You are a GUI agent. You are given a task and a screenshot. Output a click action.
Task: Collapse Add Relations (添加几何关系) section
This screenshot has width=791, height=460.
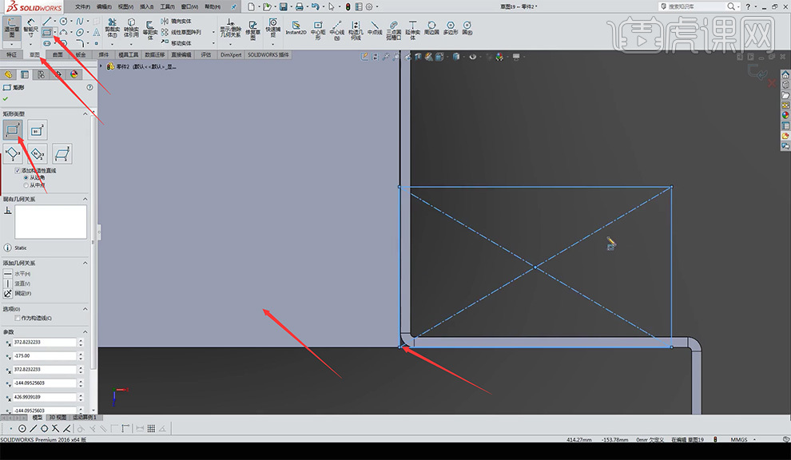pos(85,263)
